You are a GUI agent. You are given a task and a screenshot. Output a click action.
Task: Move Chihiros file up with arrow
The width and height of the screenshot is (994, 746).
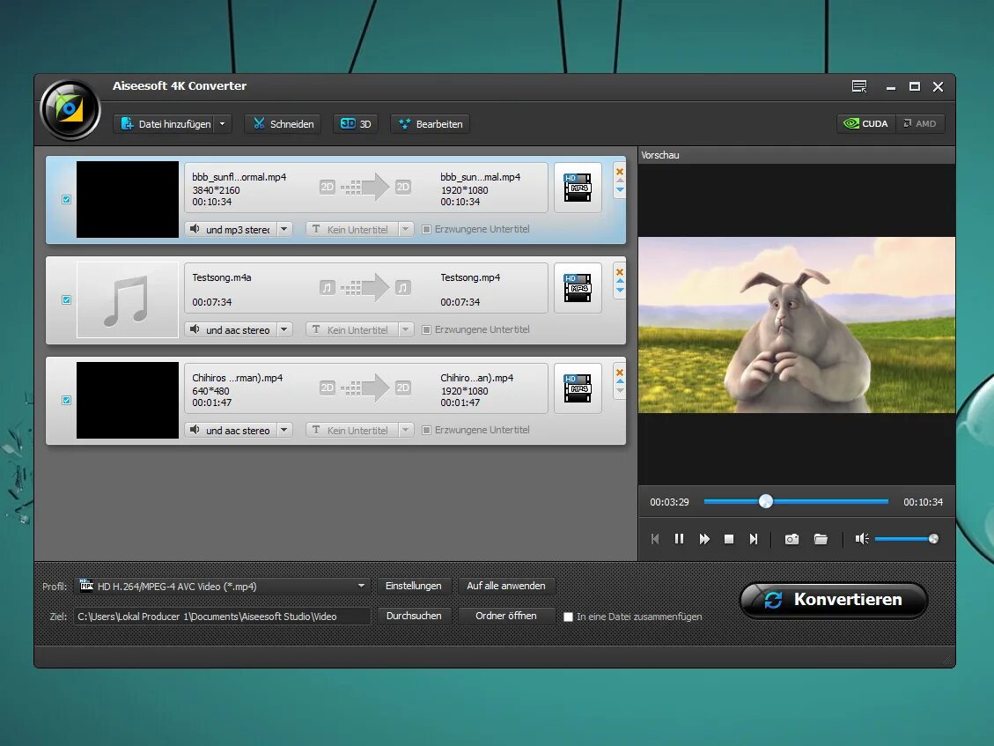pos(620,381)
